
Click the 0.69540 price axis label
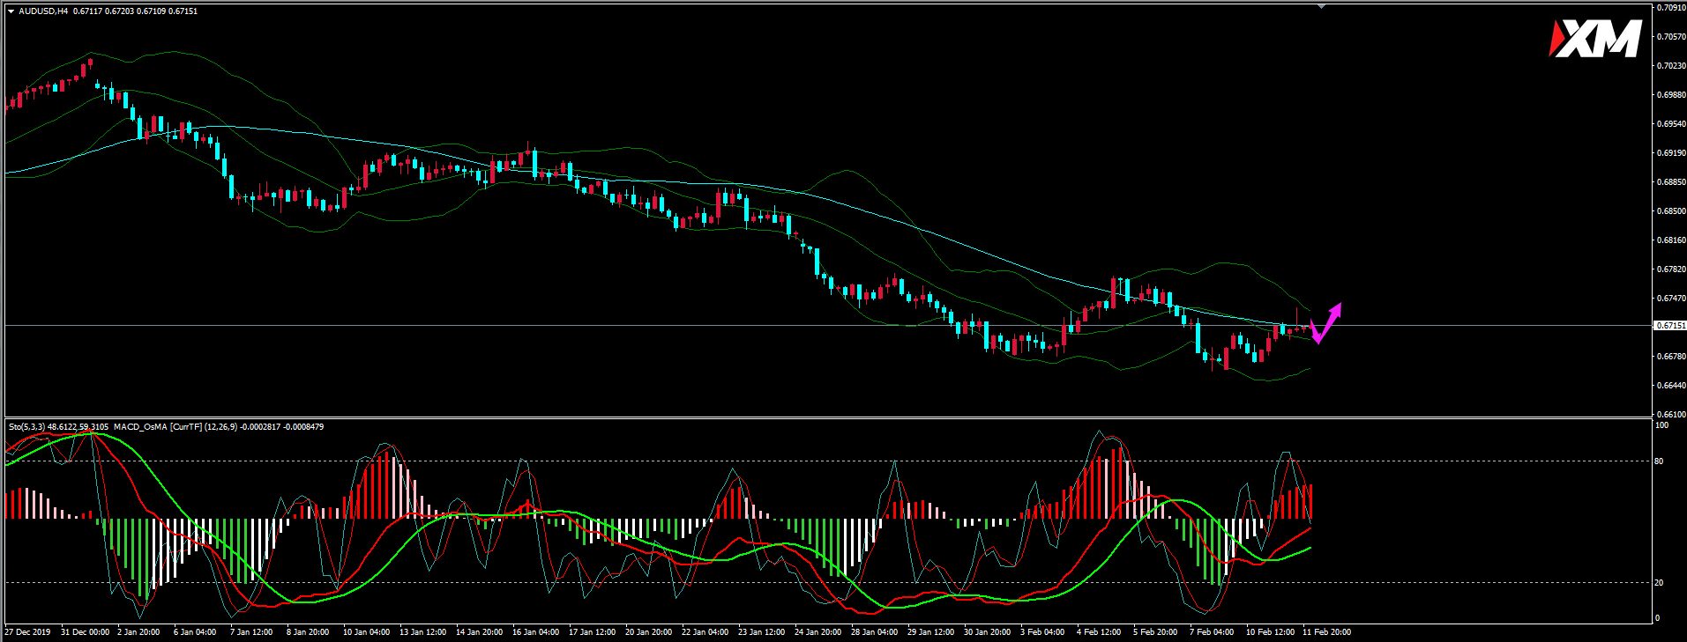pos(1671,124)
